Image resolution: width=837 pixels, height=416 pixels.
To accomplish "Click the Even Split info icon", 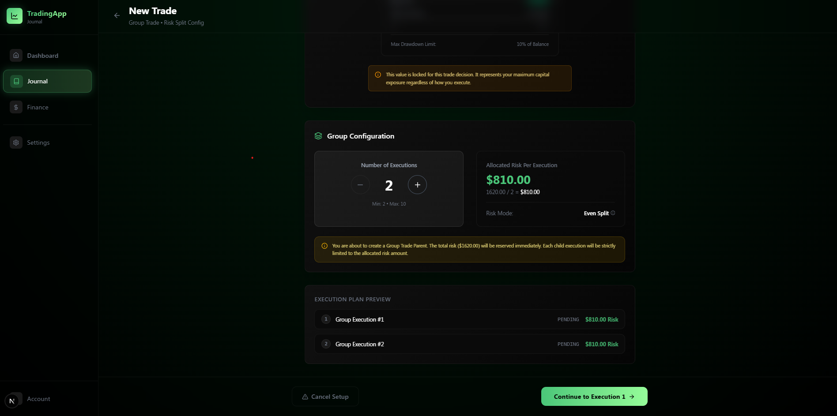I will [x=613, y=213].
